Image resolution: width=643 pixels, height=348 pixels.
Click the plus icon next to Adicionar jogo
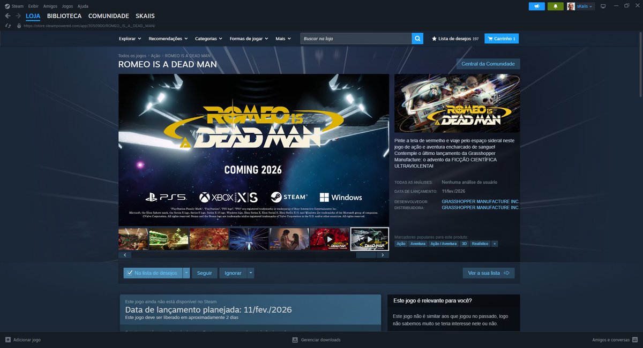[8, 339]
